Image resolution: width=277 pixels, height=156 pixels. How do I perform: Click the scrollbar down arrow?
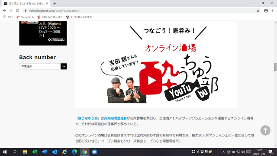pyautogui.click(x=275, y=146)
